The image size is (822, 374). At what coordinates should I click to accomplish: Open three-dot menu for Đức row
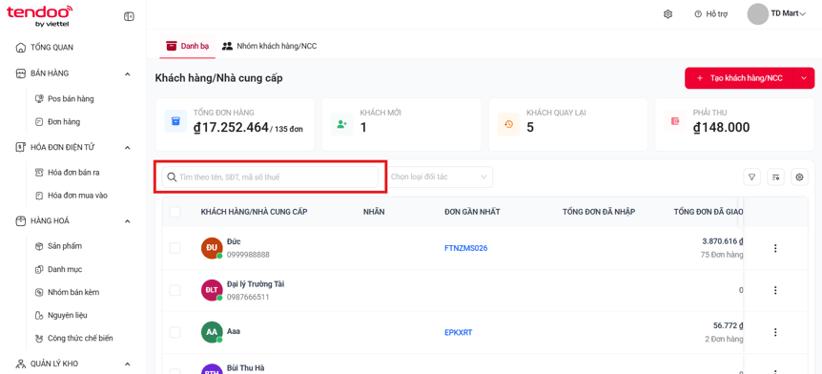coord(775,248)
